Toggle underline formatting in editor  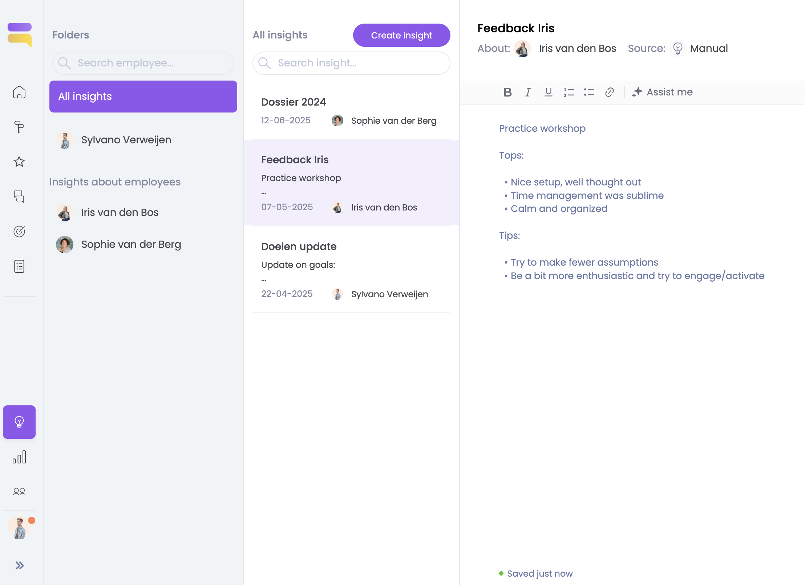[x=548, y=92]
